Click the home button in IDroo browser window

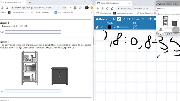[112, 8]
